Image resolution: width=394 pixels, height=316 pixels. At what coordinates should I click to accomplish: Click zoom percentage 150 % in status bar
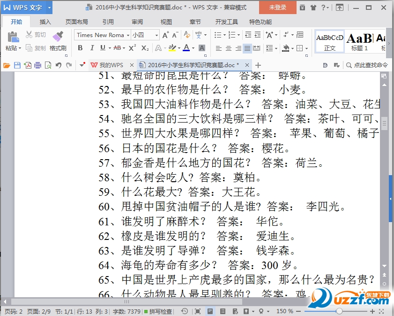[x=285, y=311]
